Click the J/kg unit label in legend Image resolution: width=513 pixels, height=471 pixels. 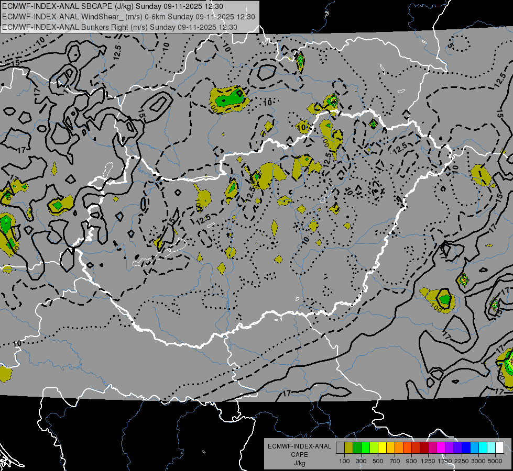pos(299,463)
